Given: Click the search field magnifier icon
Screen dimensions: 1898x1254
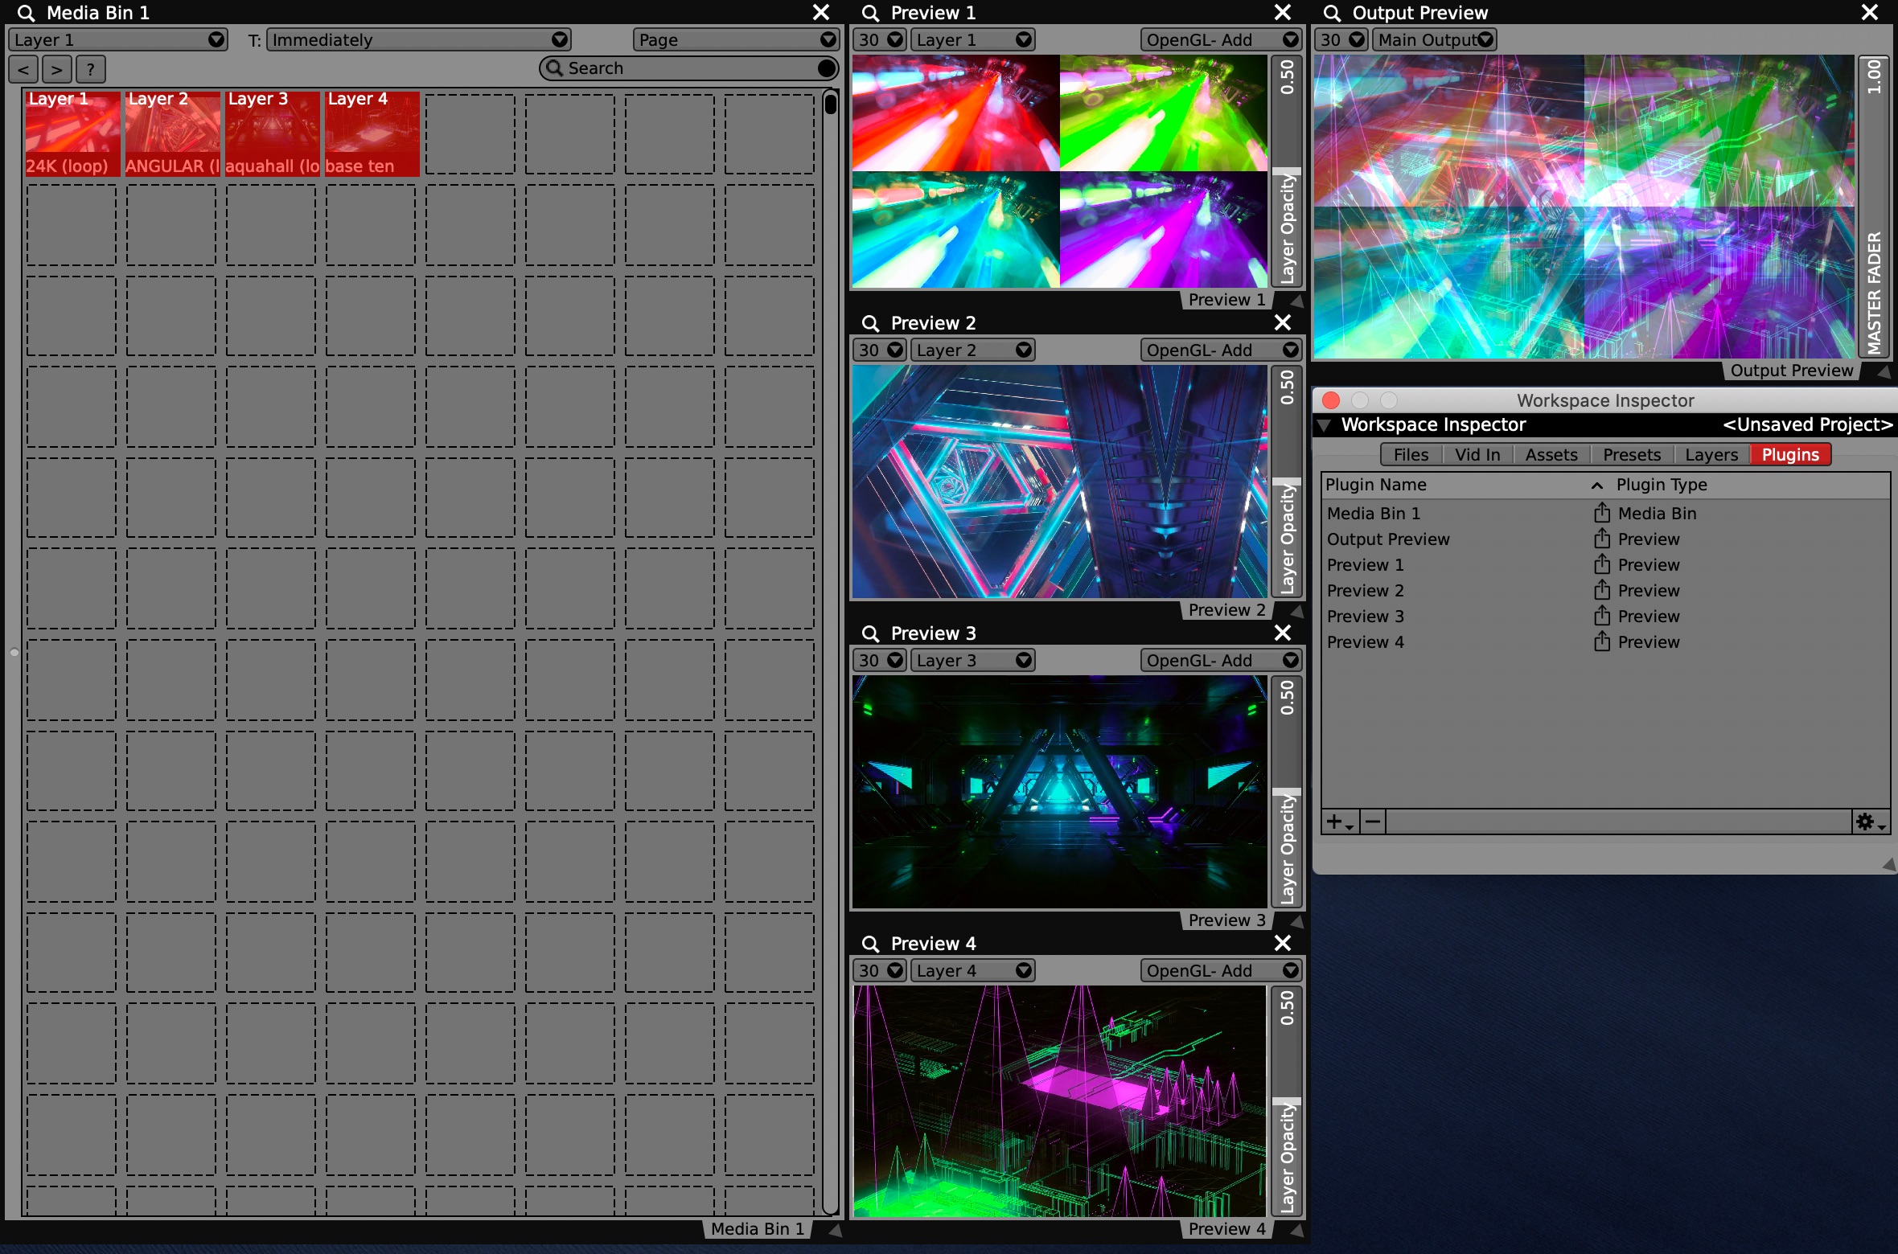Looking at the screenshot, I should (554, 68).
